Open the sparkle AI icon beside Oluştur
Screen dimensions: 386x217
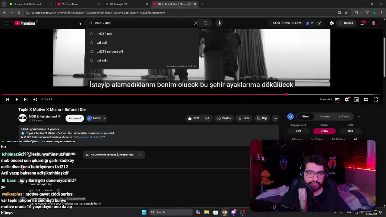[332, 23]
